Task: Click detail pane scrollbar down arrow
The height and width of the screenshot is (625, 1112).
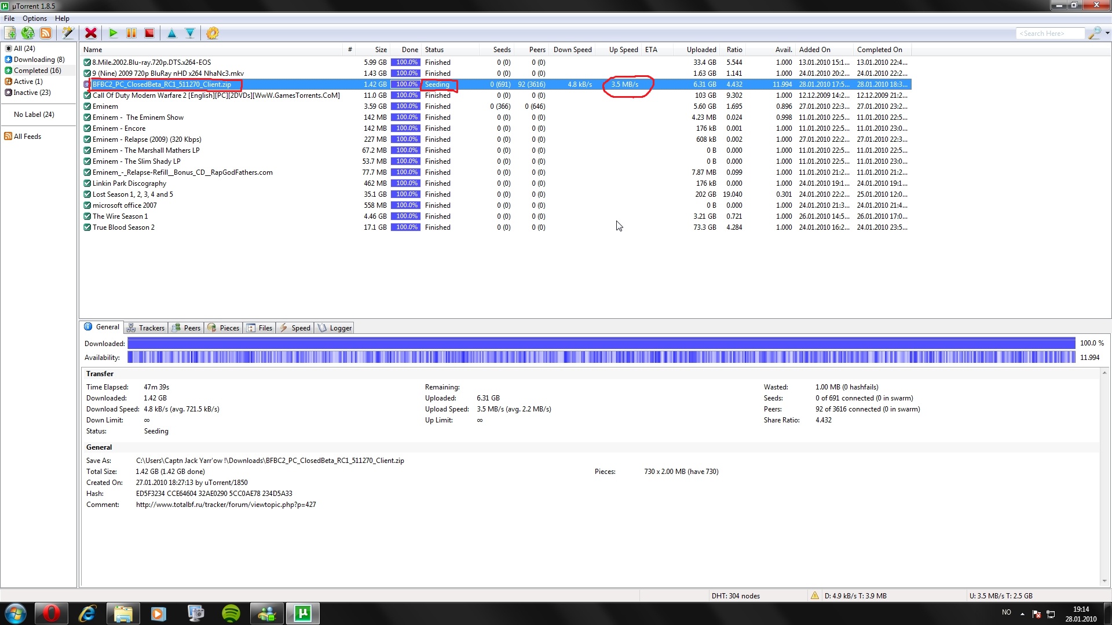Action: point(1104,581)
